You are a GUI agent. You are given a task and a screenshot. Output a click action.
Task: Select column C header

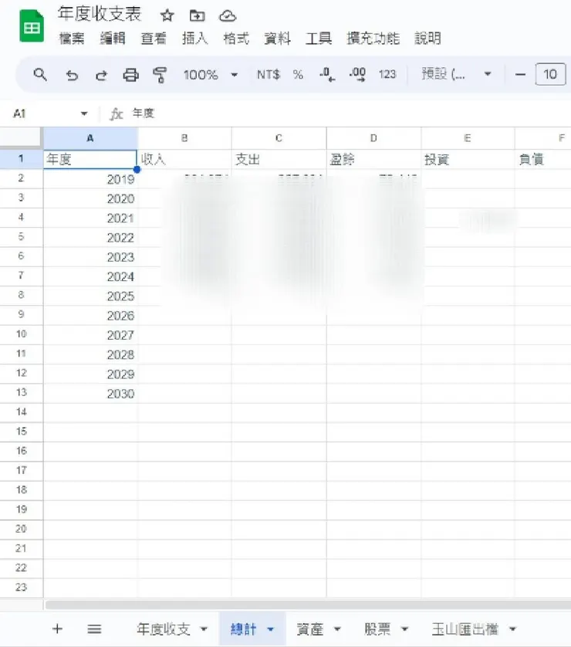pyautogui.click(x=279, y=138)
